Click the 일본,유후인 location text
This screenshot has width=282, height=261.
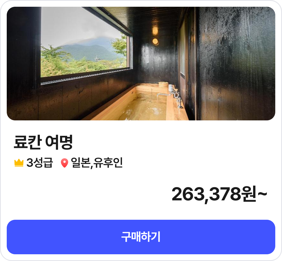tap(97, 163)
